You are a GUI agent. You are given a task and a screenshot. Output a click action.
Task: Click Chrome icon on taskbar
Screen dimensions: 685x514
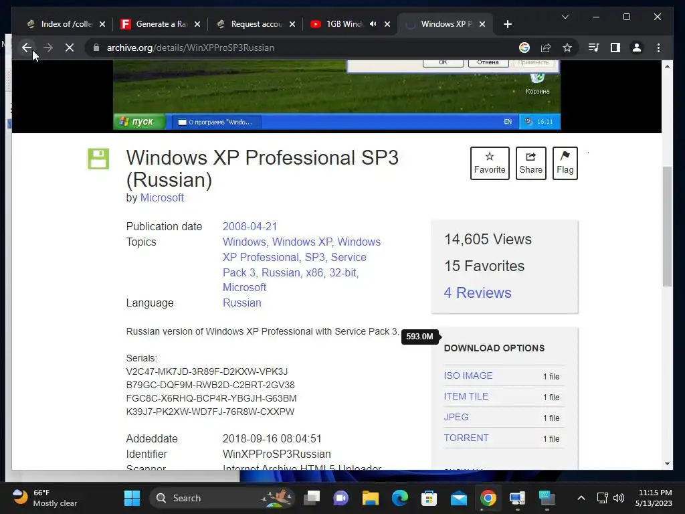pyautogui.click(x=488, y=498)
